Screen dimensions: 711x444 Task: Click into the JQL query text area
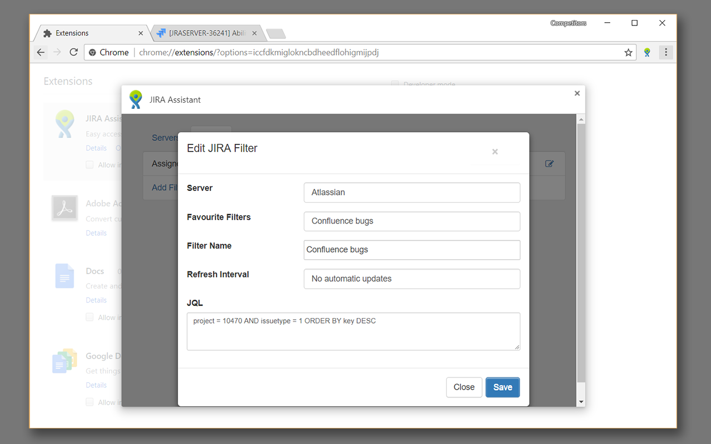pyautogui.click(x=353, y=331)
